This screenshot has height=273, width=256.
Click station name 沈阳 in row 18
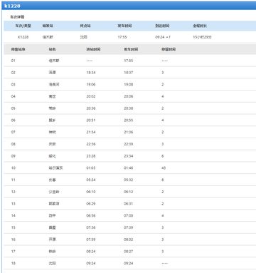pos(52,263)
